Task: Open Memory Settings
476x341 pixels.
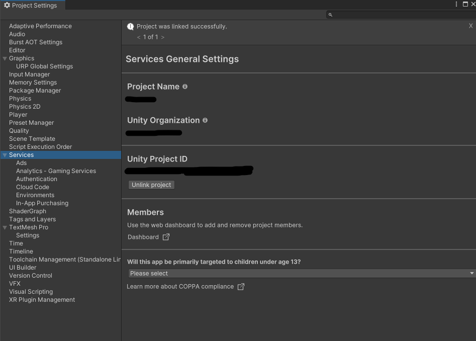Action: point(33,82)
